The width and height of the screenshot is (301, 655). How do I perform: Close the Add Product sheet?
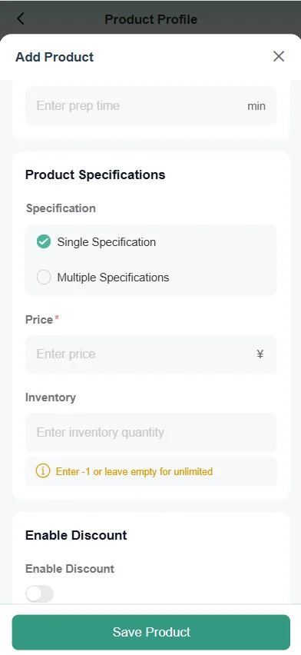click(279, 56)
